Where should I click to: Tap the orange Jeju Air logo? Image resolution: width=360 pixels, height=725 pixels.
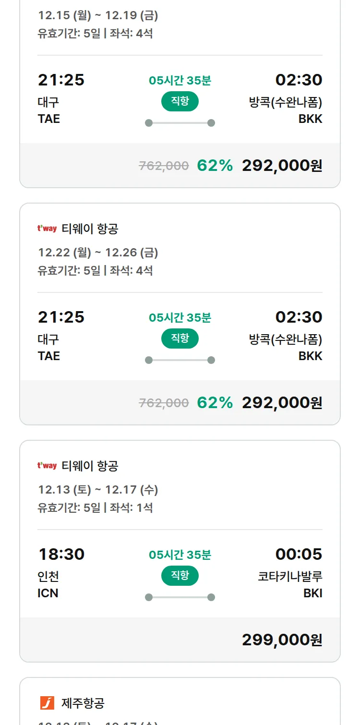coord(47,703)
